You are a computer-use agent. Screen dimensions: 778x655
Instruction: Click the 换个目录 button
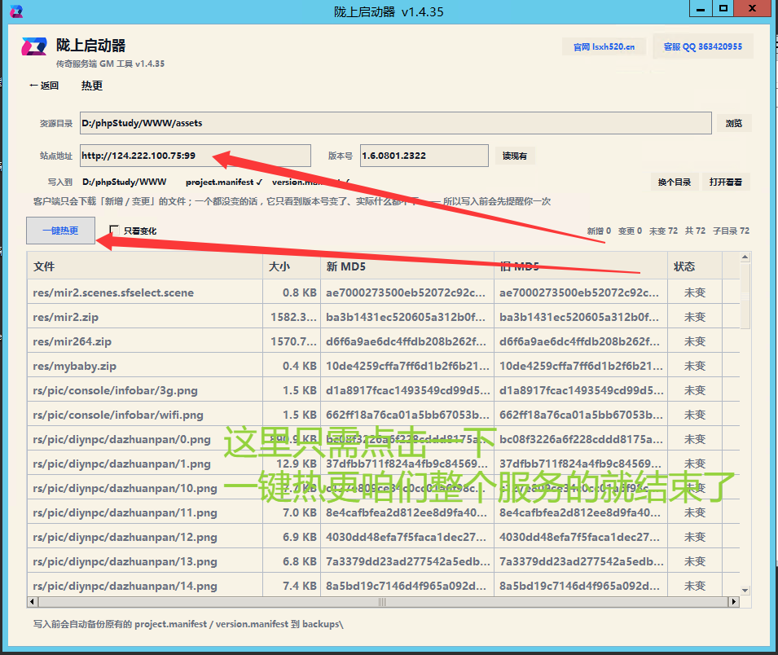pyautogui.click(x=675, y=182)
